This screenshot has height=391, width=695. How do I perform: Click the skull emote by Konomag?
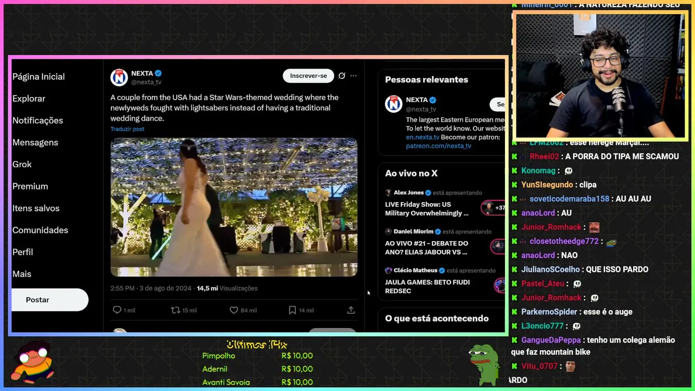(x=568, y=171)
